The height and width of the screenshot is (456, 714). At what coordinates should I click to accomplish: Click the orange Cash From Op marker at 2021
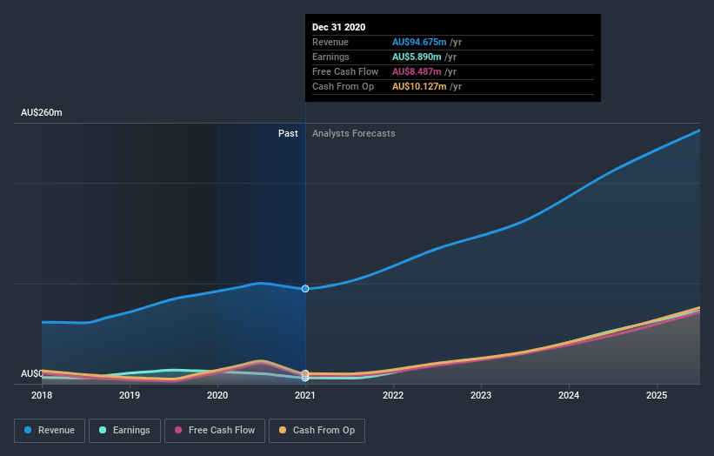tap(305, 373)
